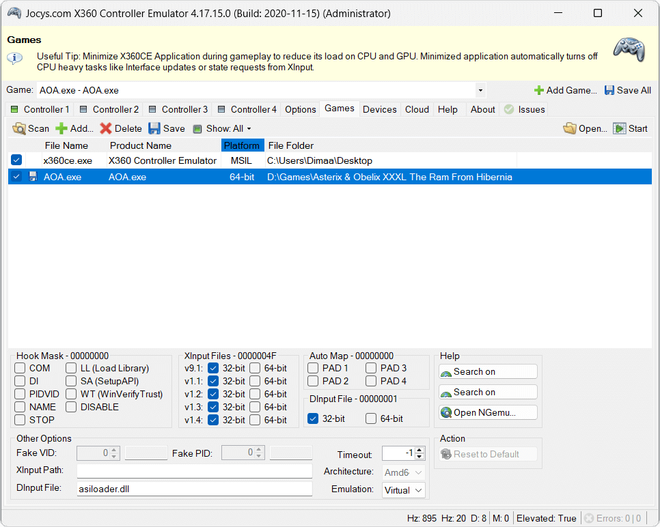Open the Devices tab
The height and width of the screenshot is (527, 660).
pyautogui.click(x=379, y=109)
